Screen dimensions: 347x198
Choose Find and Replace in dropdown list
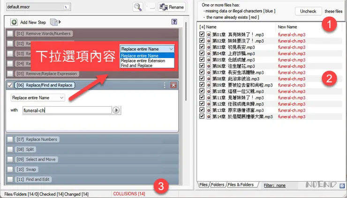[x=136, y=66]
